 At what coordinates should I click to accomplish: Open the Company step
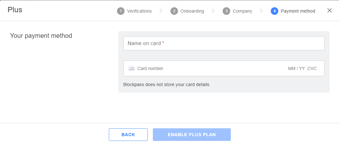[x=242, y=11]
